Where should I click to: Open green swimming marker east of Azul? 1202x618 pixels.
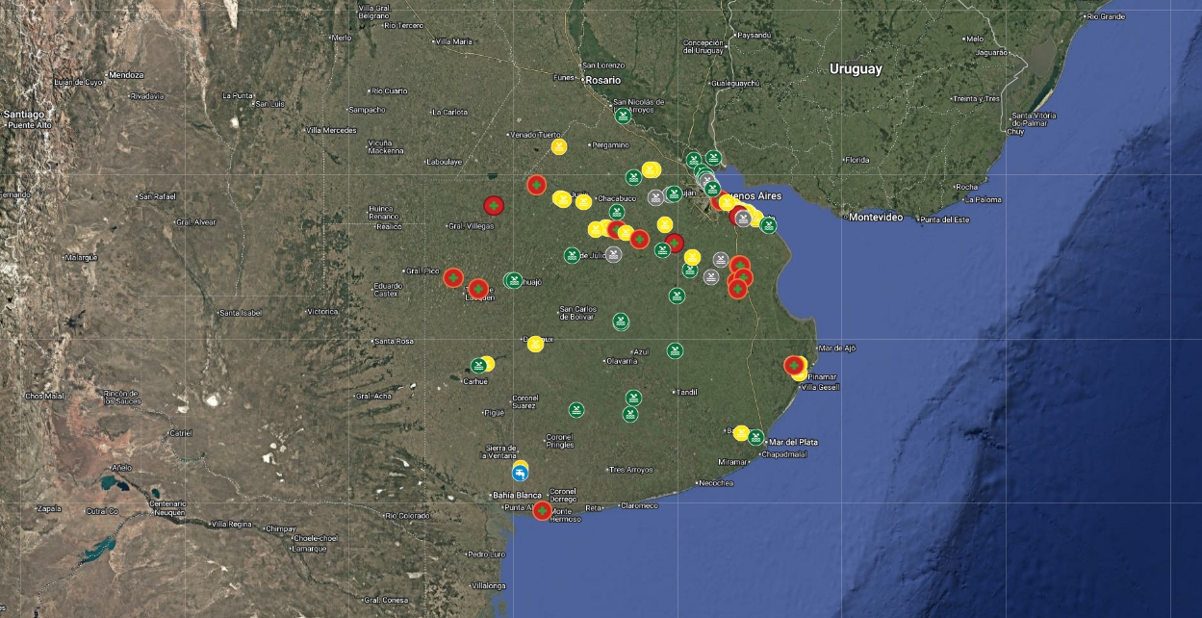(x=676, y=350)
